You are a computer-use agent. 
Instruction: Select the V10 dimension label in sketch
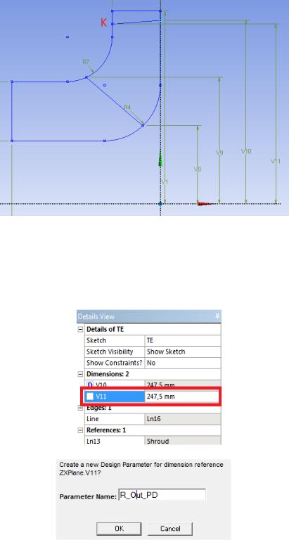tap(246, 151)
